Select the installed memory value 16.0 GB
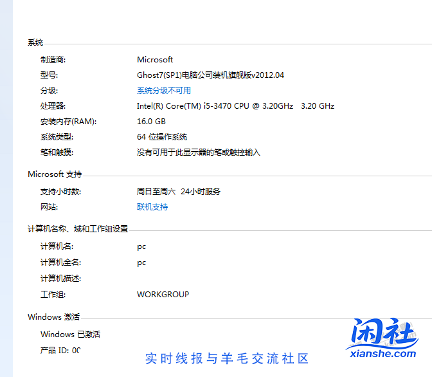The image size is (432, 377). (x=151, y=122)
